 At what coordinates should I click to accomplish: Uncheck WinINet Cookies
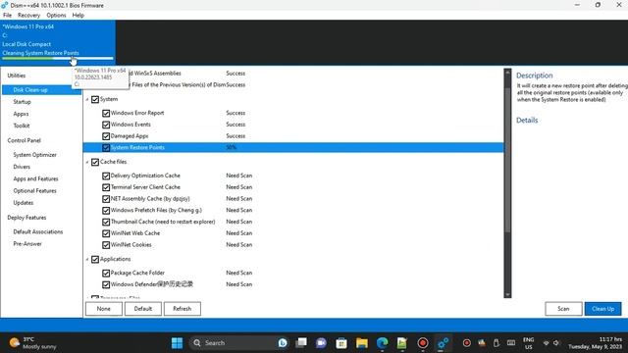(106, 245)
